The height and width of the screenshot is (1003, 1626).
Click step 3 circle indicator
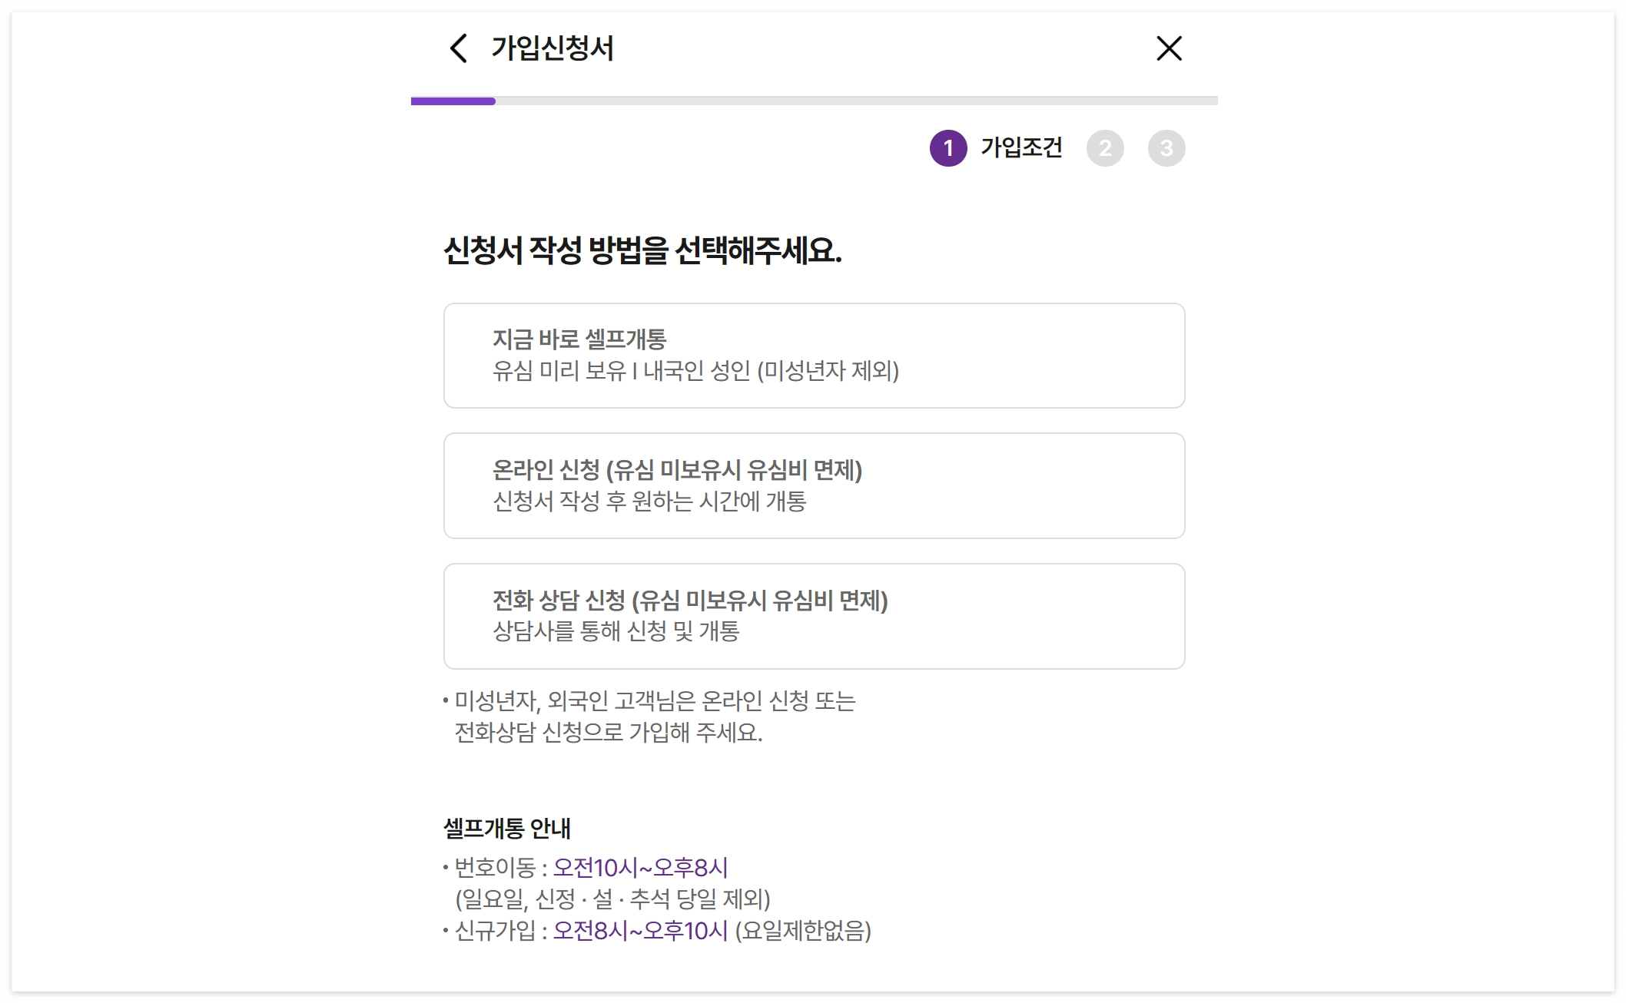pyautogui.click(x=1166, y=148)
